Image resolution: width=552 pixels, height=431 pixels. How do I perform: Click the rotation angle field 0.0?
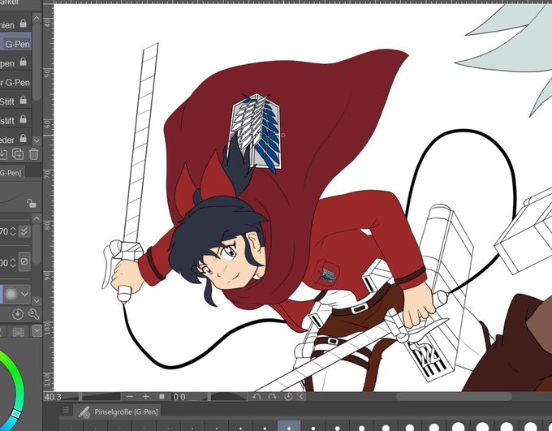click(x=179, y=397)
